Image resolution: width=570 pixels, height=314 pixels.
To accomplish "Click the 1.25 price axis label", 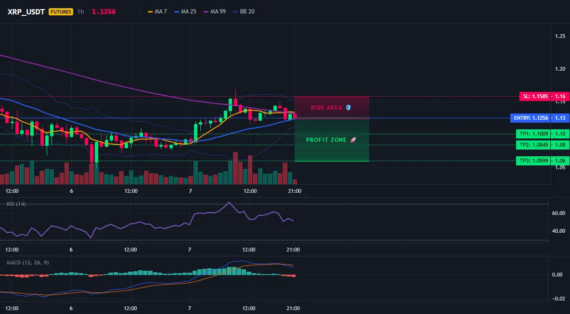I will point(560,36).
